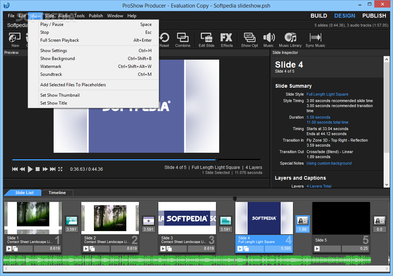The height and width of the screenshot is (276, 393).
Task: Click transition icon after Slide 3
Action: [x=225, y=221]
